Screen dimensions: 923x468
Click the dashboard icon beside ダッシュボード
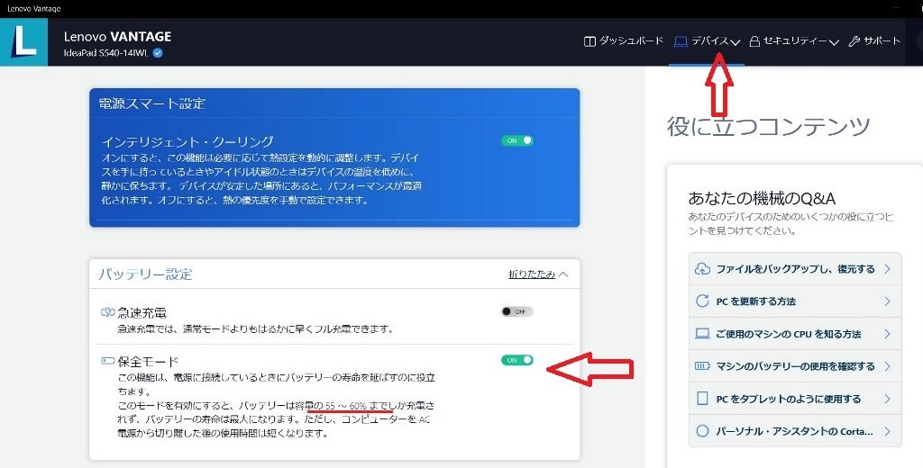click(x=589, y=41)
